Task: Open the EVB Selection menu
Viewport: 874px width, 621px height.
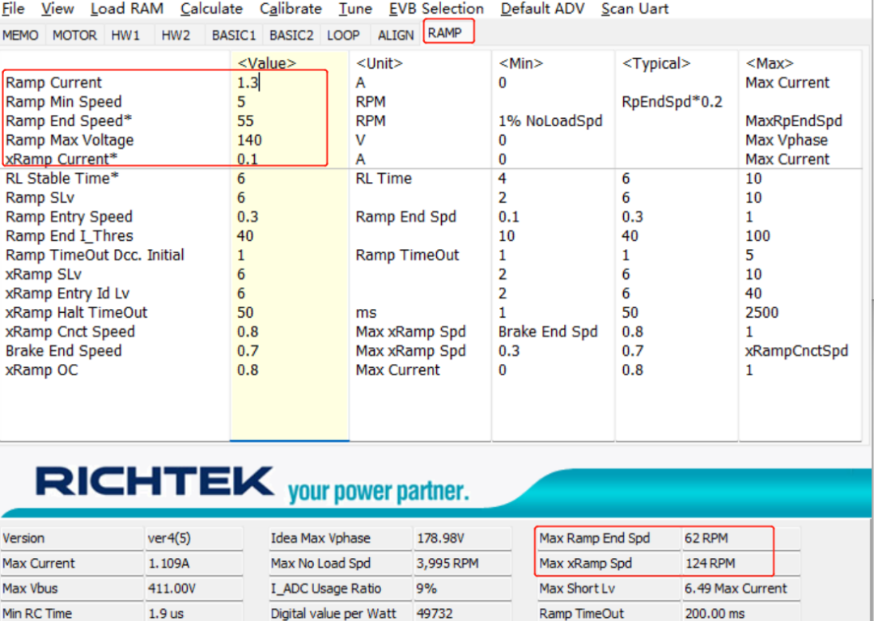Action: pos(436,9)
